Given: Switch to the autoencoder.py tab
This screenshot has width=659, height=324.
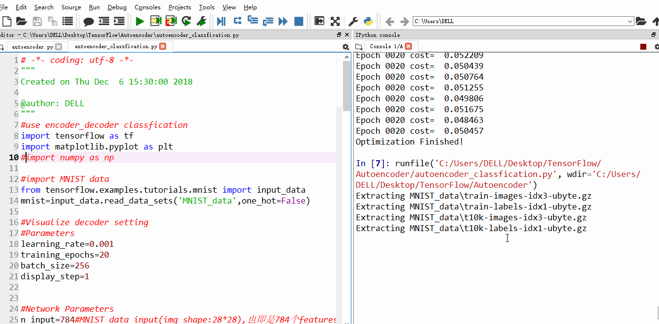Looking at the screenshot, I should [32, 47].
